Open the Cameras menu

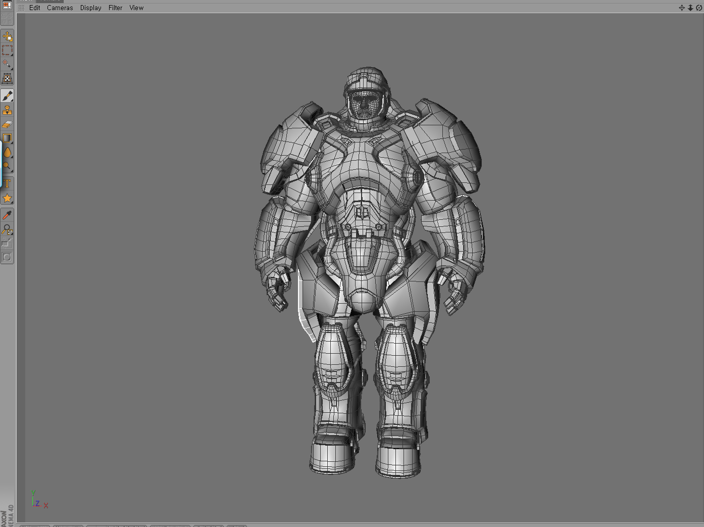pyautogui.click(x=60, y=8)
